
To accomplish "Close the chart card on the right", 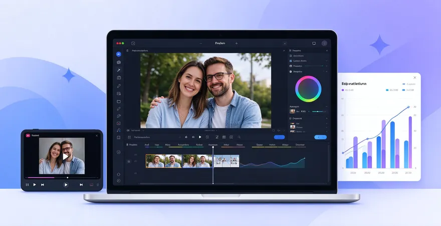I will (414, 77).
